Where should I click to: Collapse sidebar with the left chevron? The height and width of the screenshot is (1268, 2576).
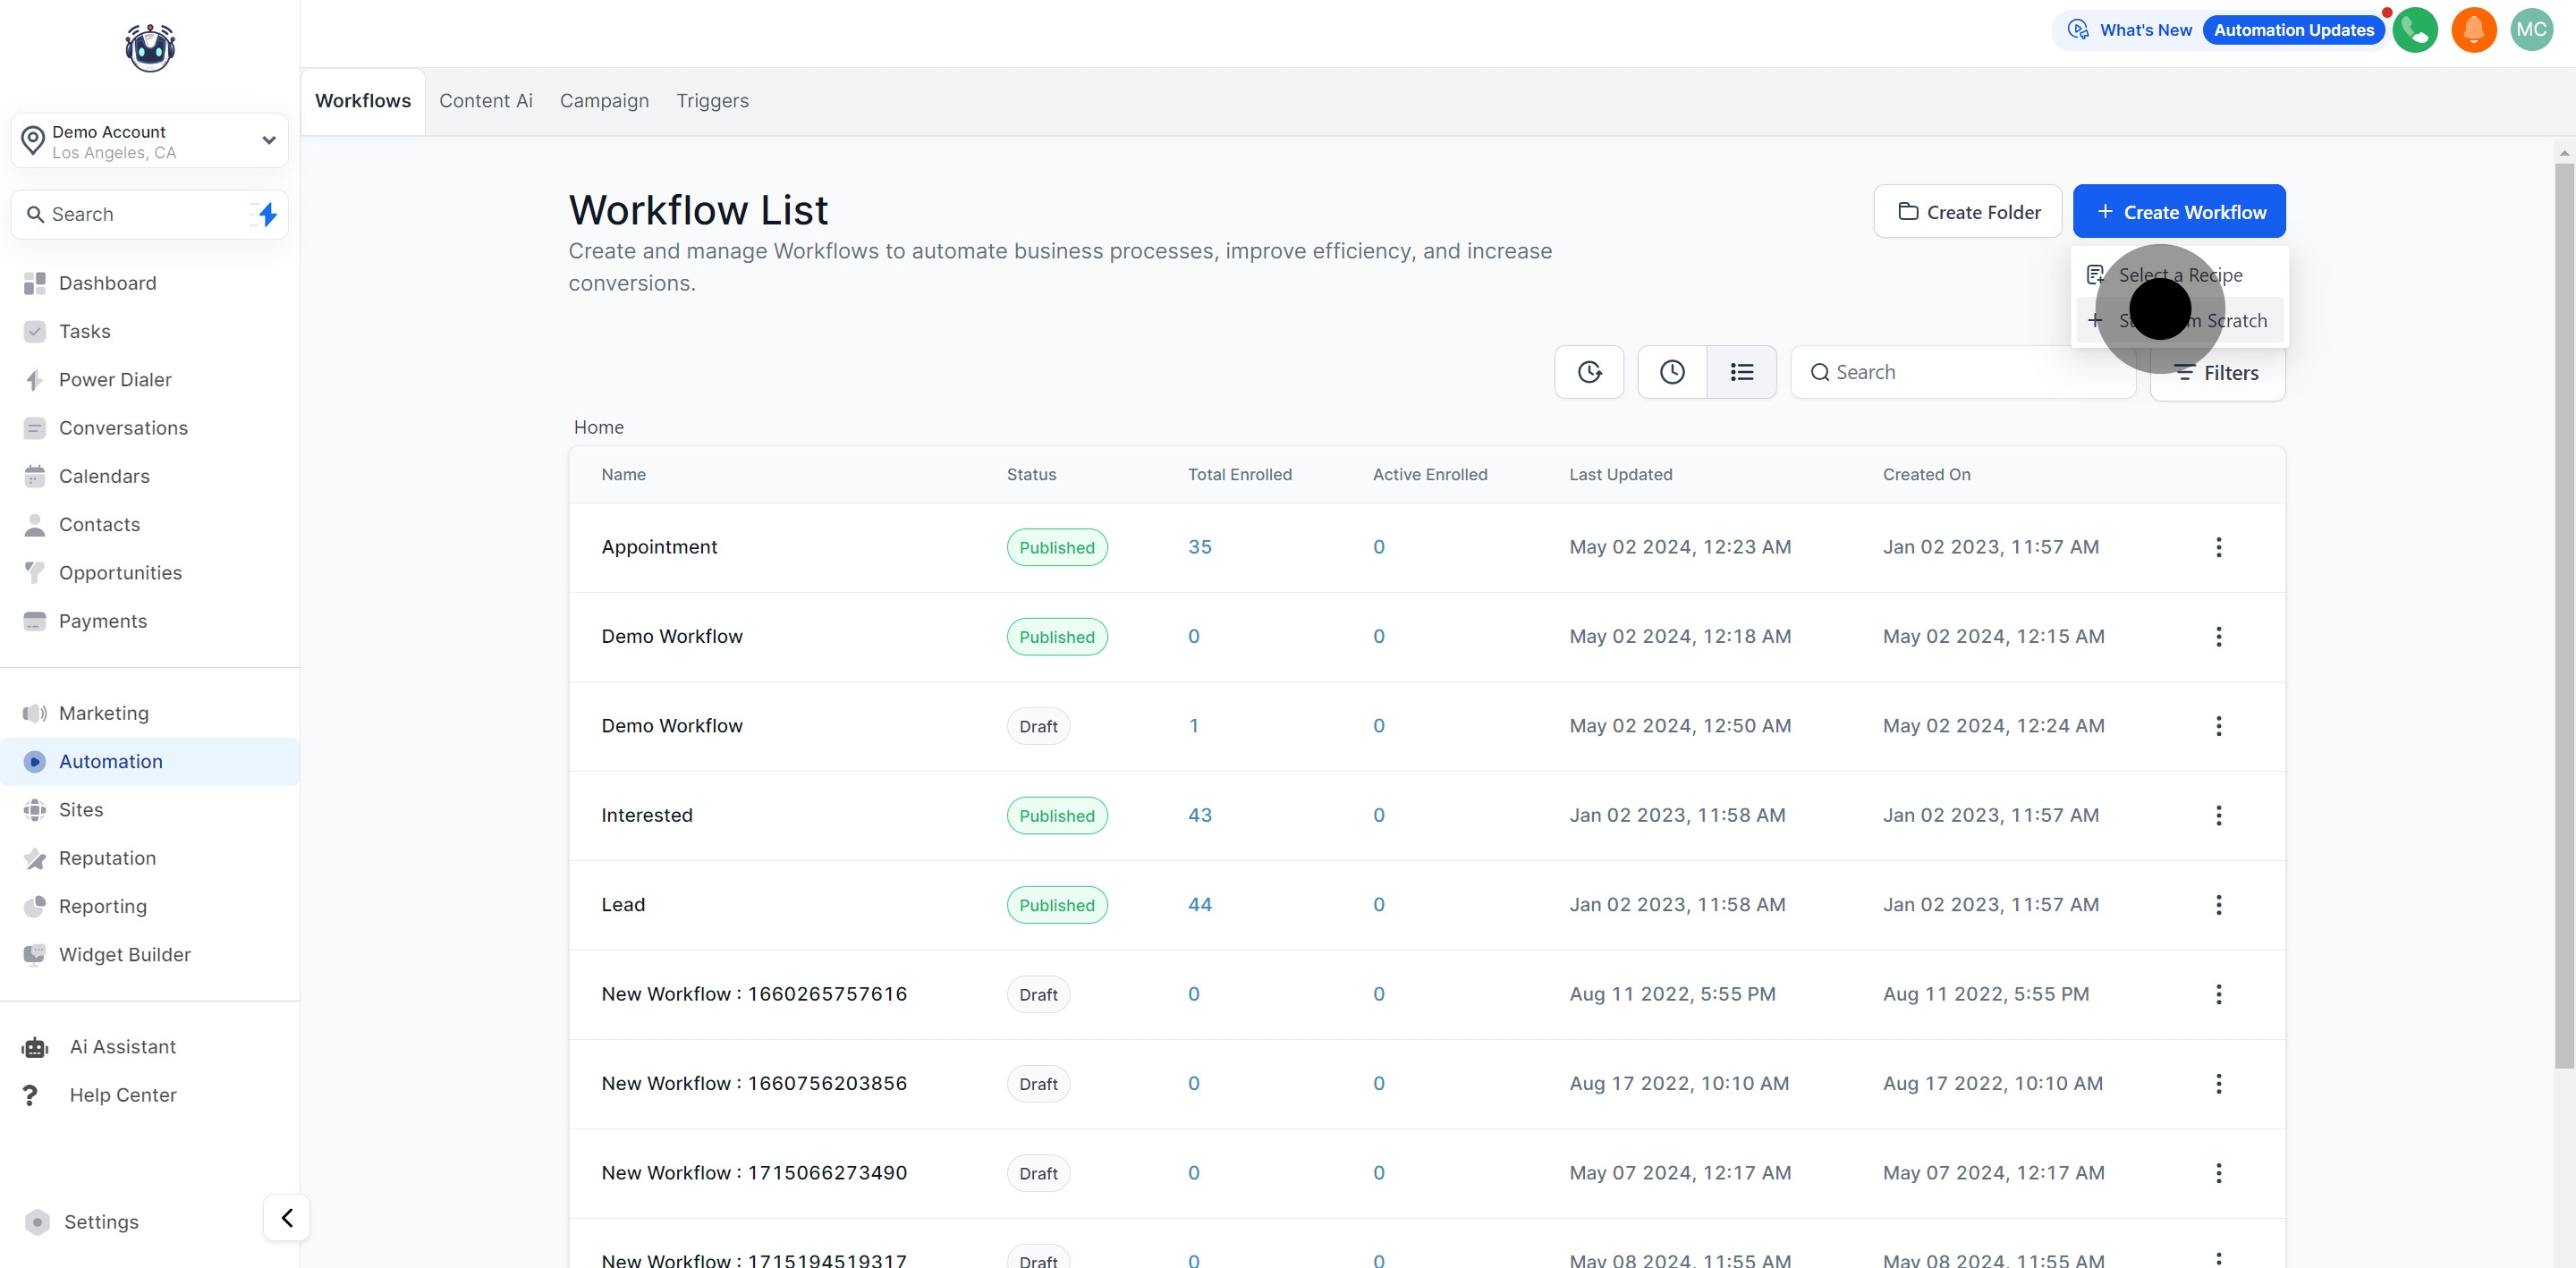(x=287, y=1217)
